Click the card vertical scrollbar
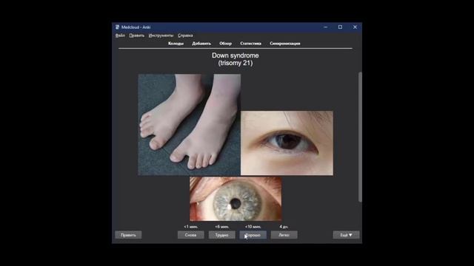 (360, 137)
